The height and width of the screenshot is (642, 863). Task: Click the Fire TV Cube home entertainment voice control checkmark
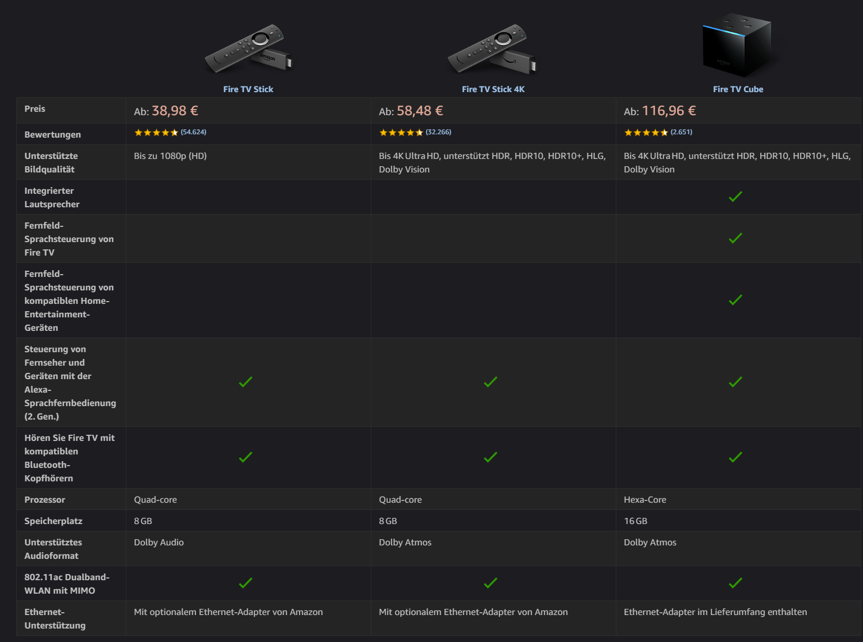tap(735, 300)
